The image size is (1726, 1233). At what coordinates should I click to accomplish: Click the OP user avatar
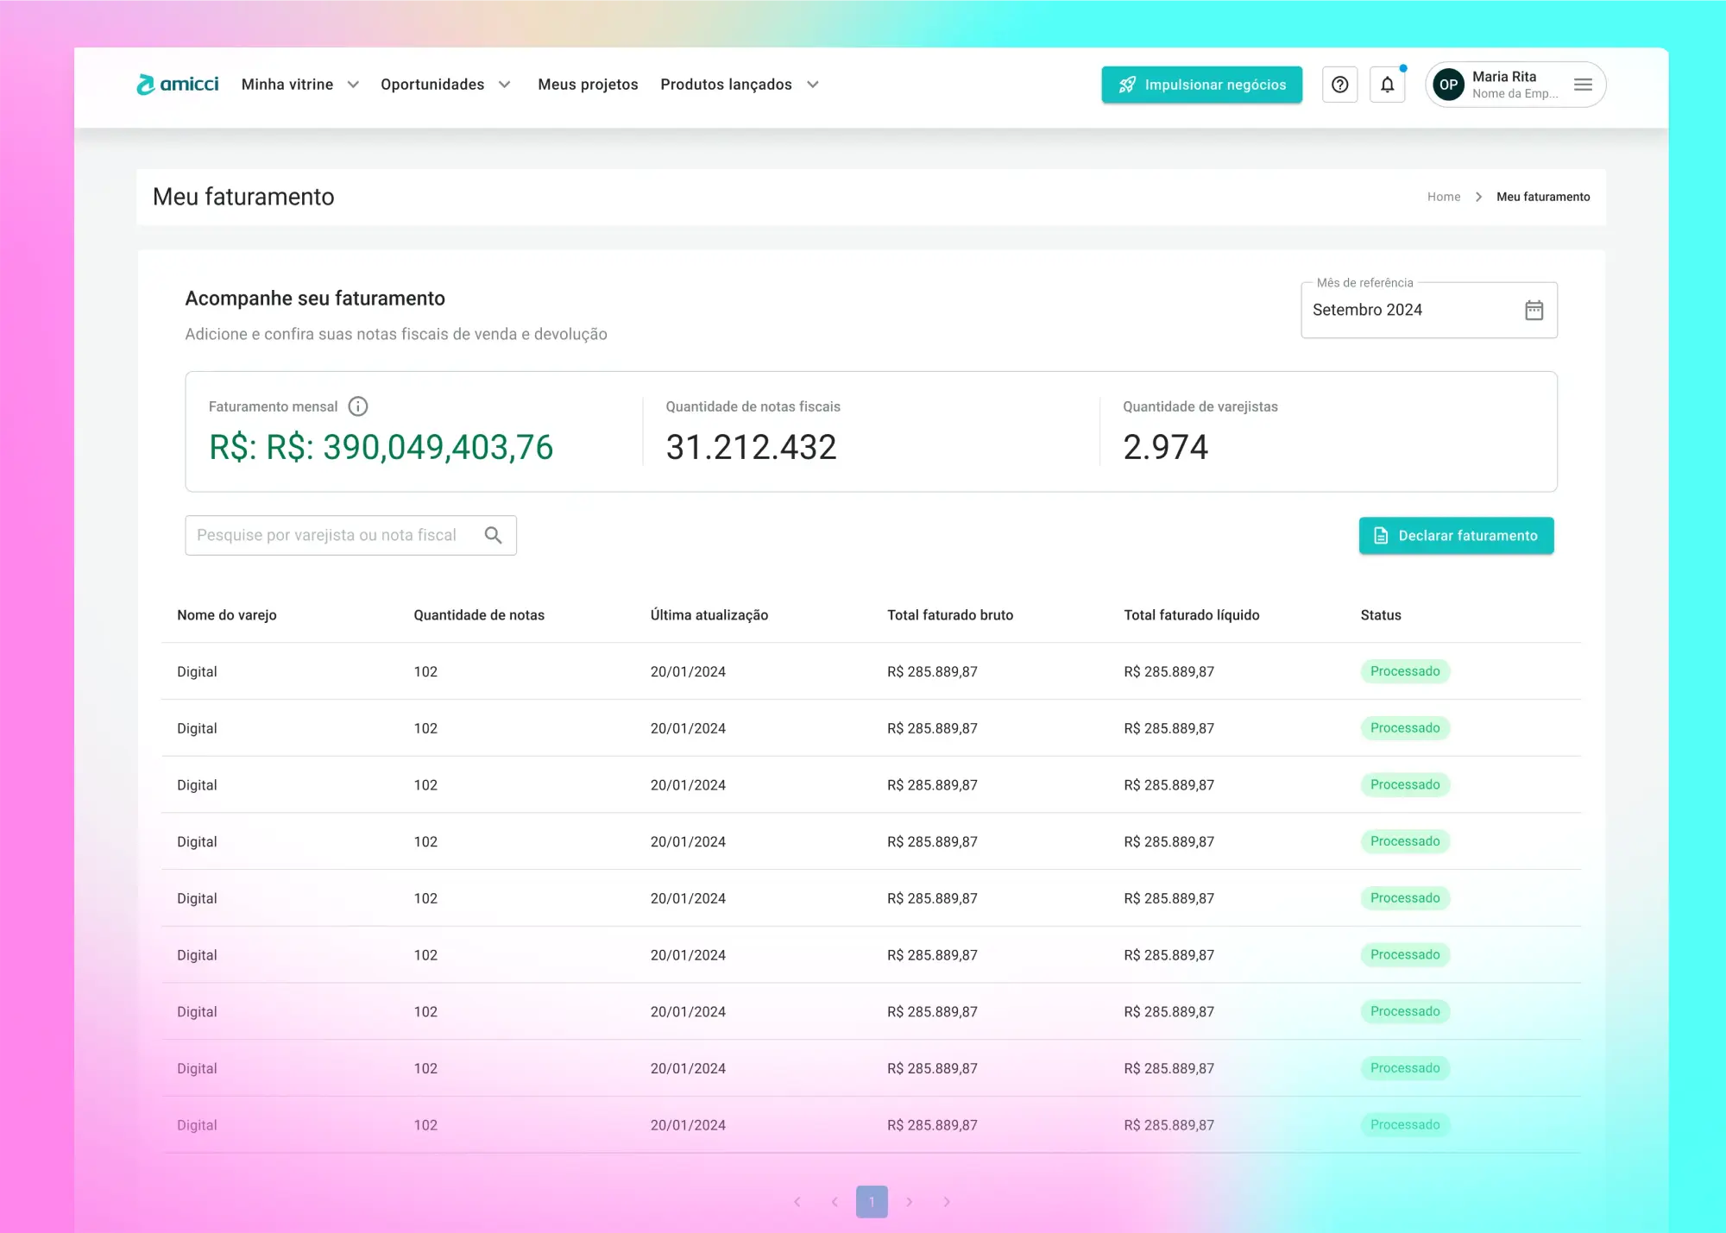pyautogui.click(x=1448, y=85)
